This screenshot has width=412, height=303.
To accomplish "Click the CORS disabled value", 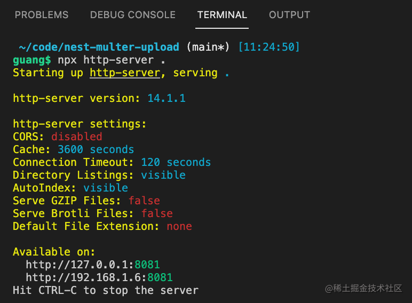I will click(x=76, y=137).
